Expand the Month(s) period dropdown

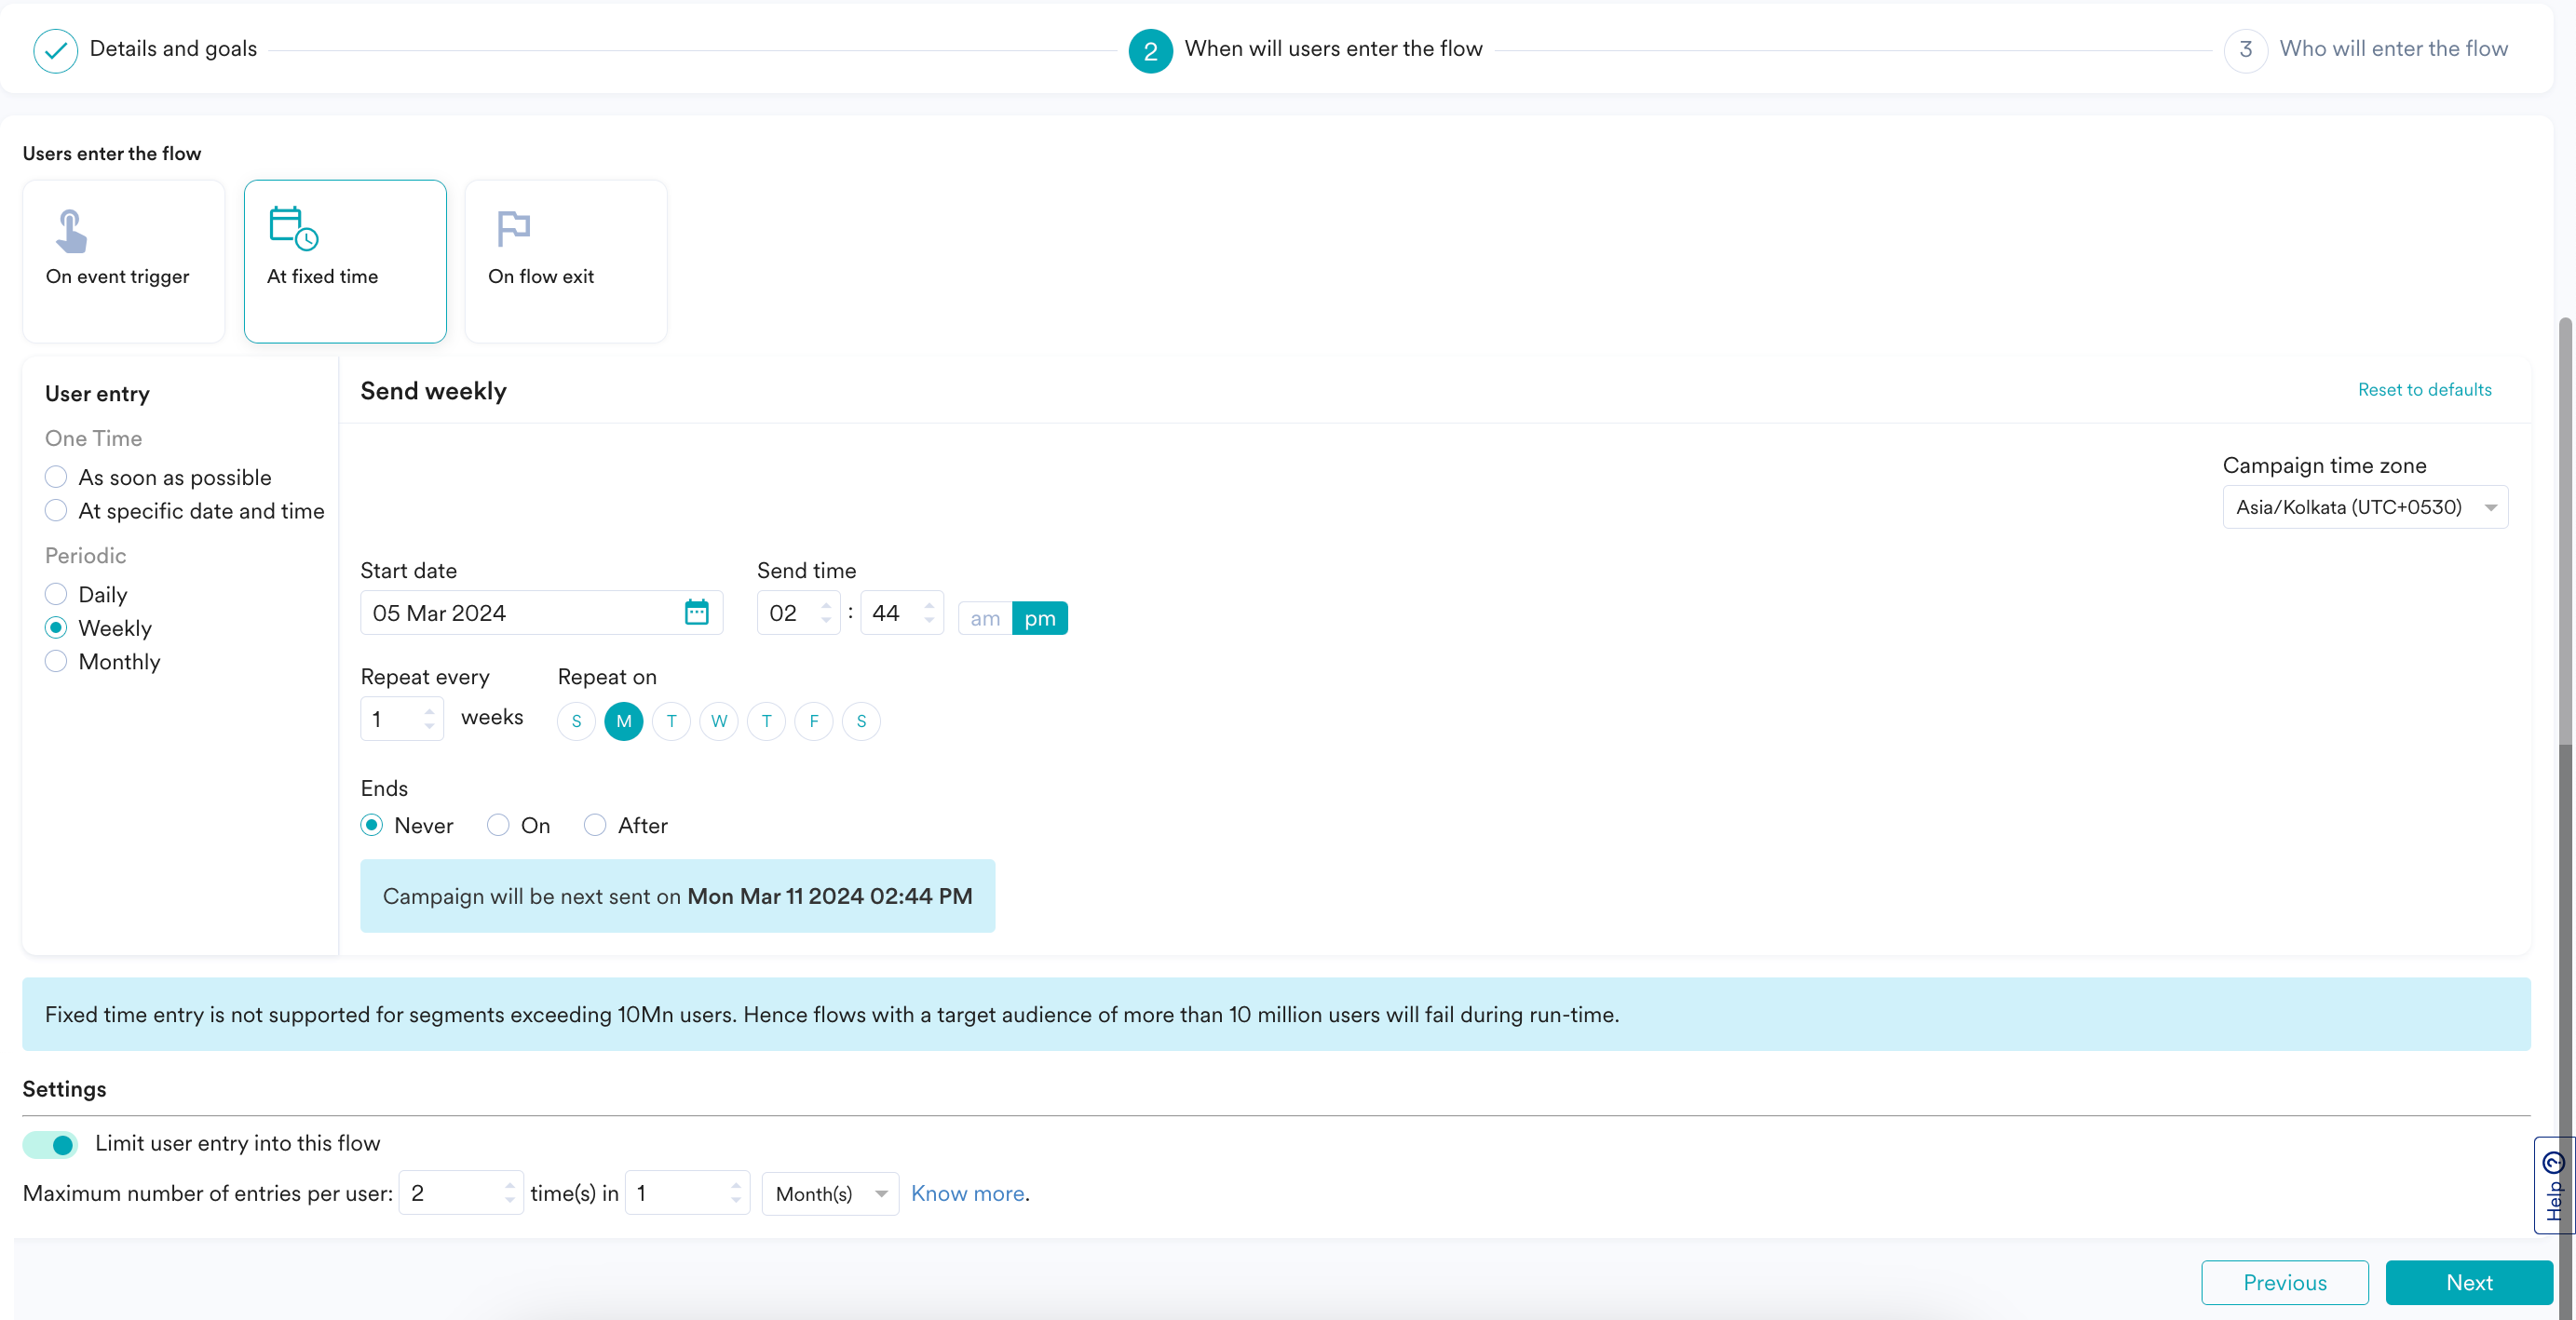click(830, 1193)
